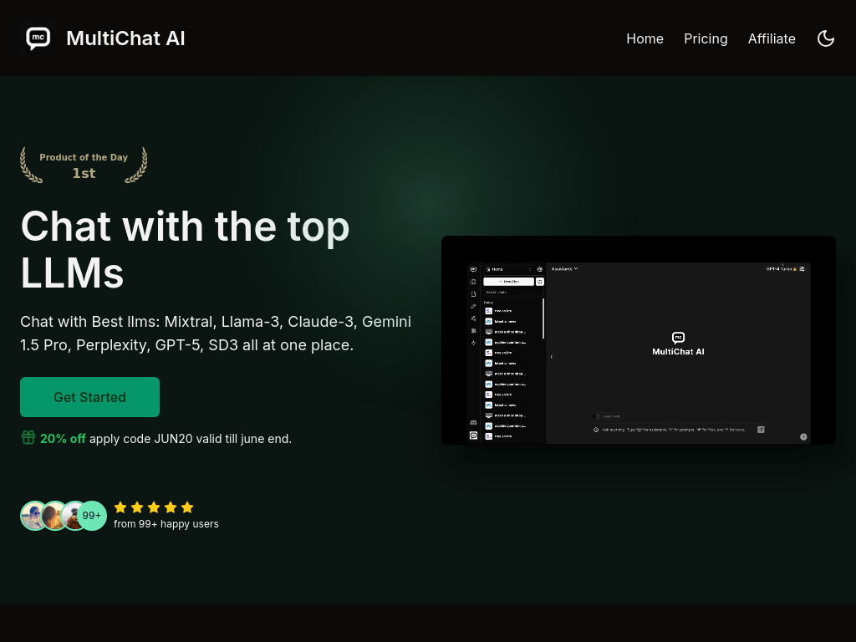This screenshot has width=856, height=642.
Task: Open the GPT-4 Turbo model selector
Action: click(782, 269)
